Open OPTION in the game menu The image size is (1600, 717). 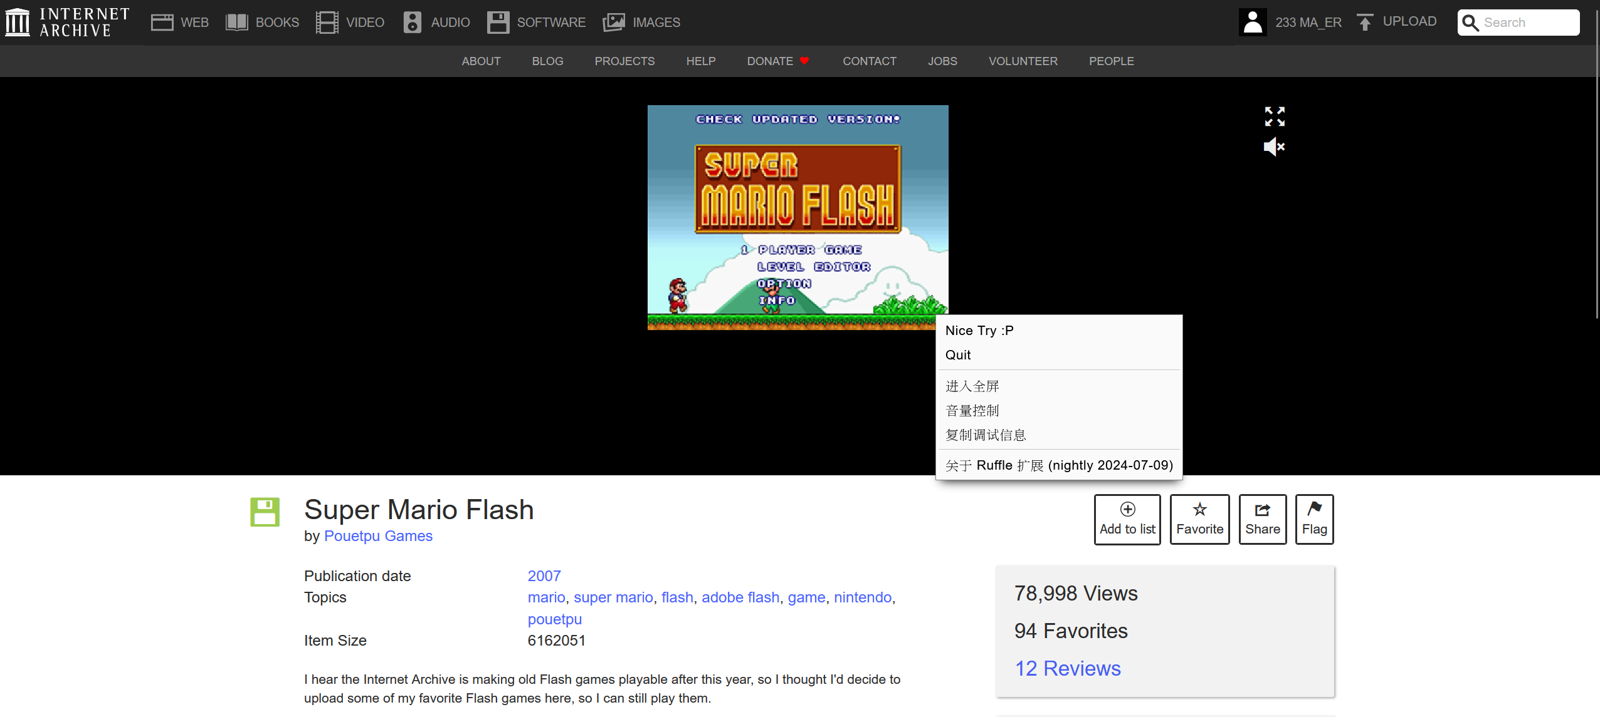[x=784, y=284]
